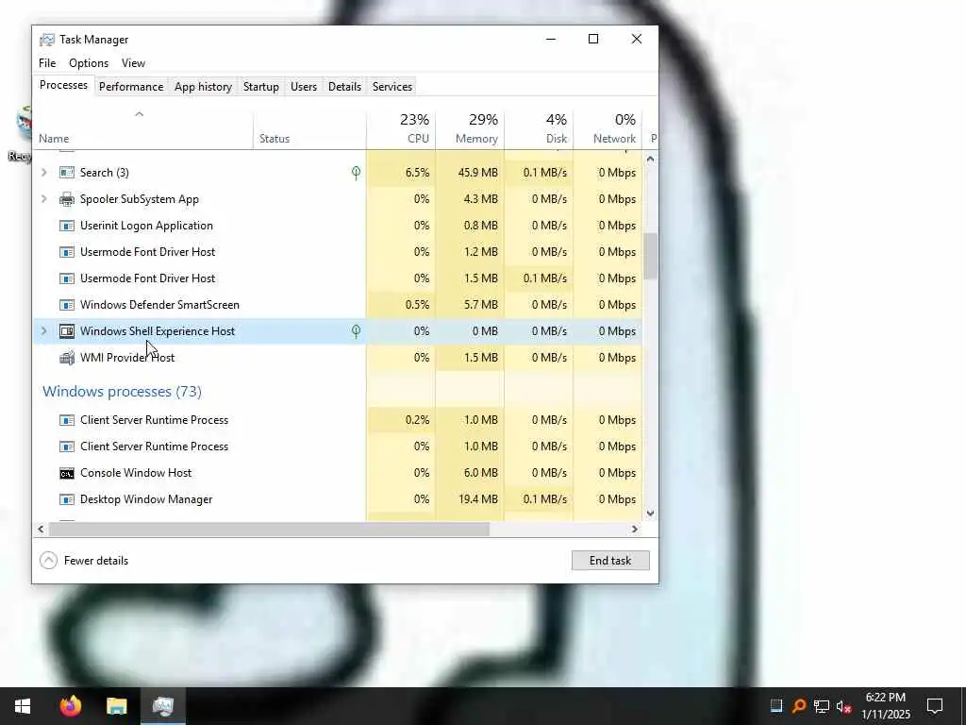Screen dimensions: 966x725
Task: Switch to the Services tab
Action: click(x=392, y=87)
